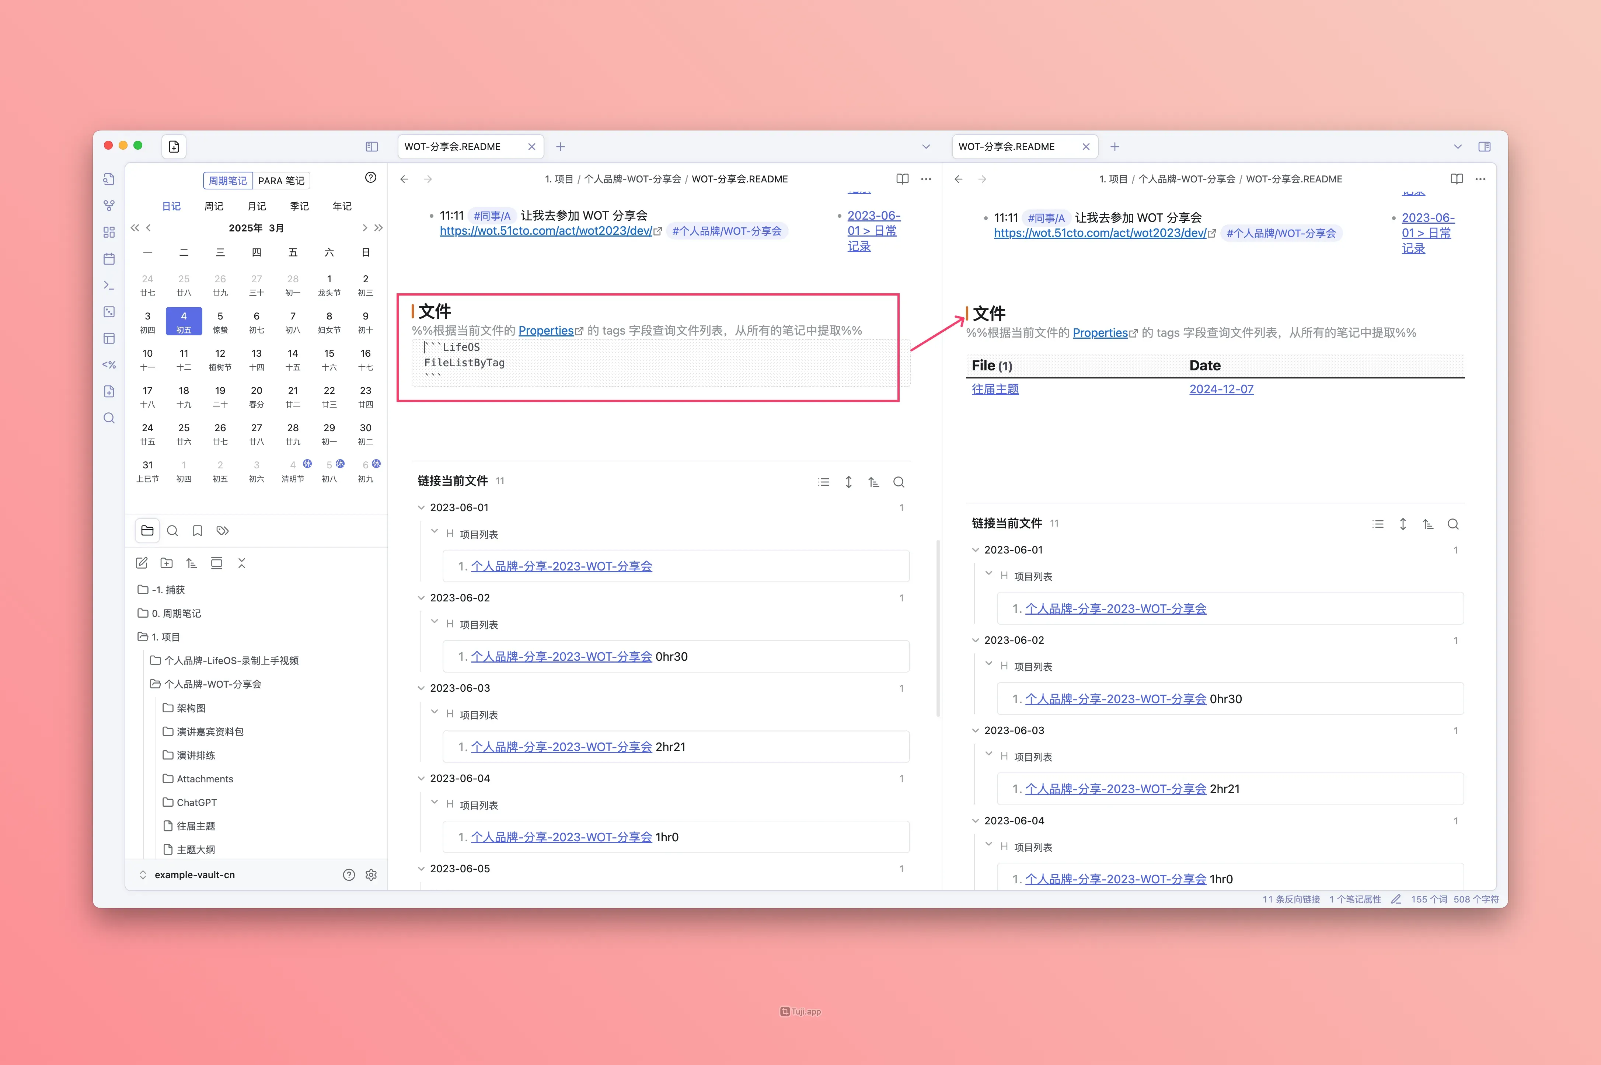Open the 往届主题 file link

[x=994, y=389]
